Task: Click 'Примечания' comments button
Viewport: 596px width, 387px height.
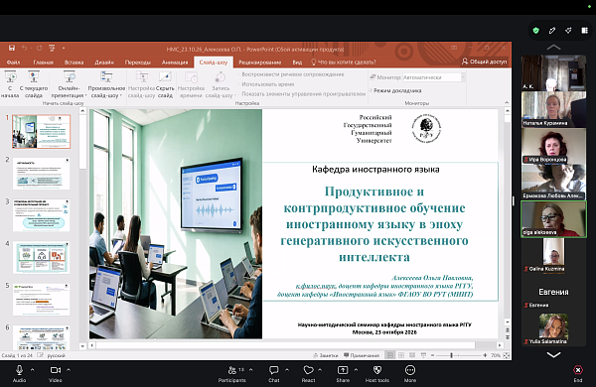Action: point(362,355)
